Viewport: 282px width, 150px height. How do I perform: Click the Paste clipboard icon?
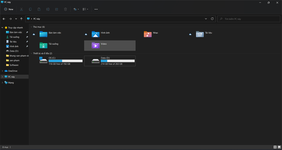[x=39, y=9]
